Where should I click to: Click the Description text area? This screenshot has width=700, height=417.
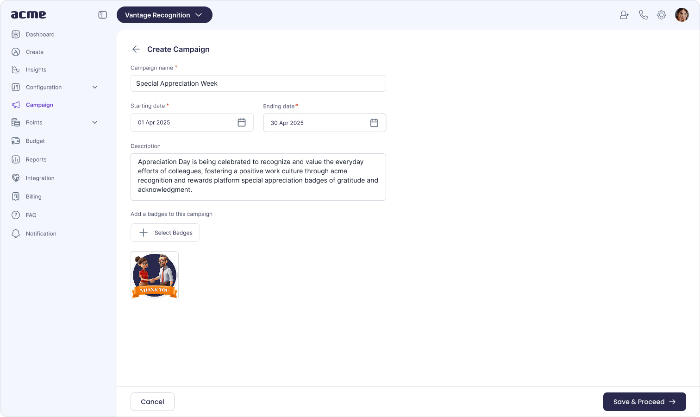pyautogui.click(x=258, y=177)
